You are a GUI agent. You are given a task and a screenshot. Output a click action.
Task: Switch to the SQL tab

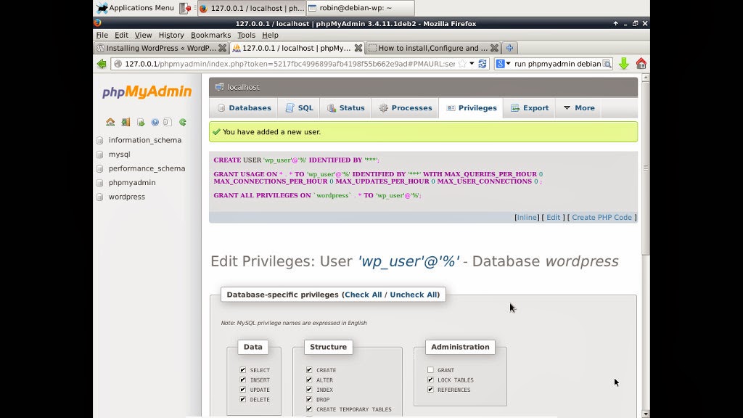pyautogui.click(x=300, y=108)
